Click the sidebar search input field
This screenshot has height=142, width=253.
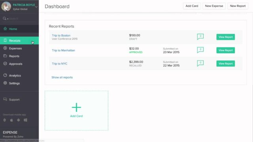(x=23, y=18)
